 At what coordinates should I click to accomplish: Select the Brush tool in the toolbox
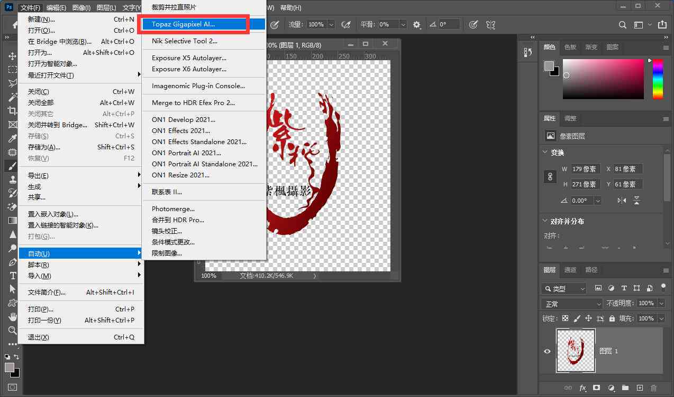click(x=12, y=166)
